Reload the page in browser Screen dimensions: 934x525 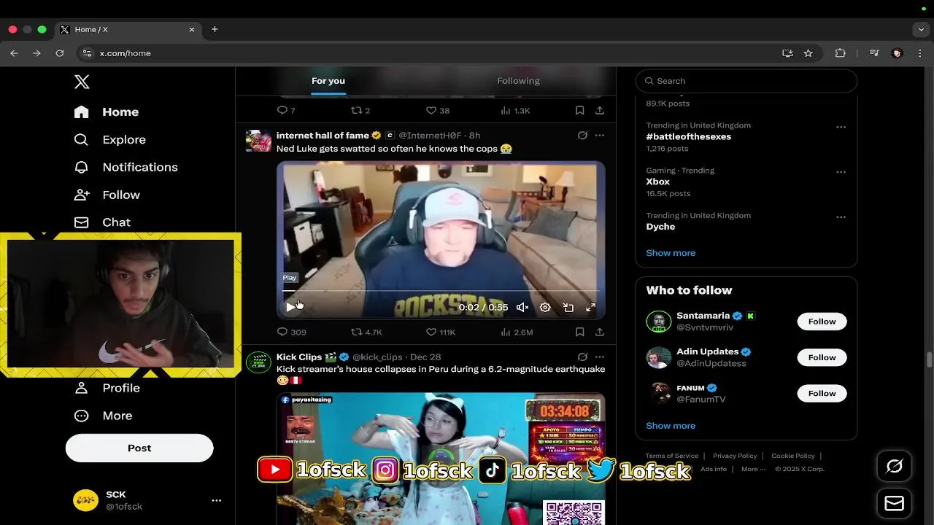tap(60, 53)
